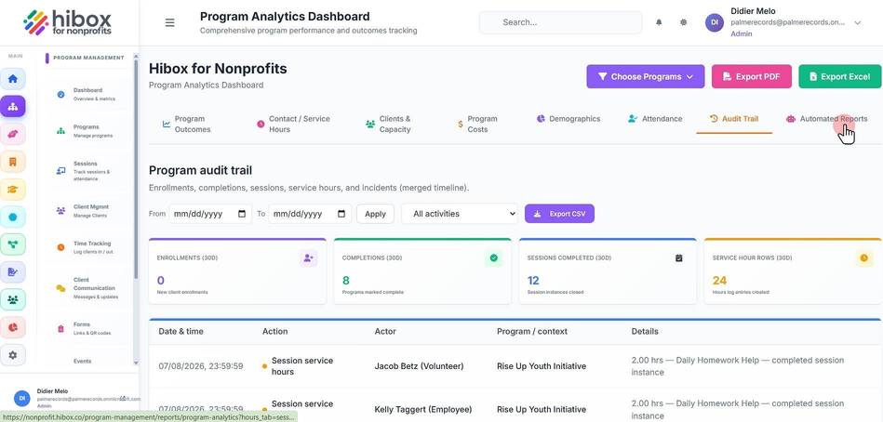Click the Jacob Betz (Volunteer) cell
The width and height of the screenshot is (883, 422).
(x=419, y=366)
